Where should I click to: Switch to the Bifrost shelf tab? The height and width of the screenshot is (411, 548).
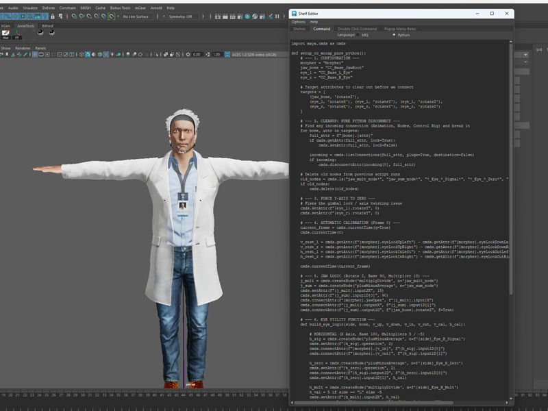coord(47,26)
